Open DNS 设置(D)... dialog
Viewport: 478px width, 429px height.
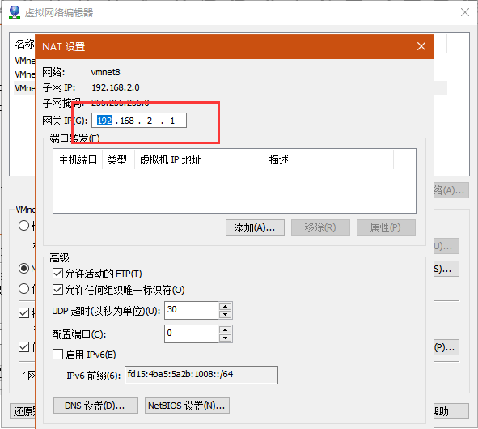pyautogui.click(x=95, y=406)
